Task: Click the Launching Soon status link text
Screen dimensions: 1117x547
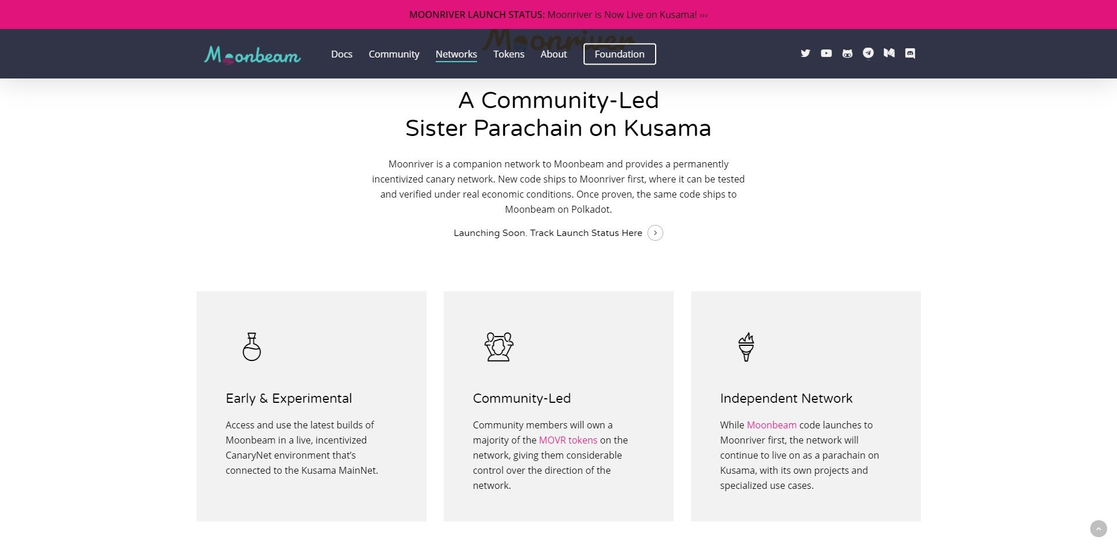Action: pos(547,233)
